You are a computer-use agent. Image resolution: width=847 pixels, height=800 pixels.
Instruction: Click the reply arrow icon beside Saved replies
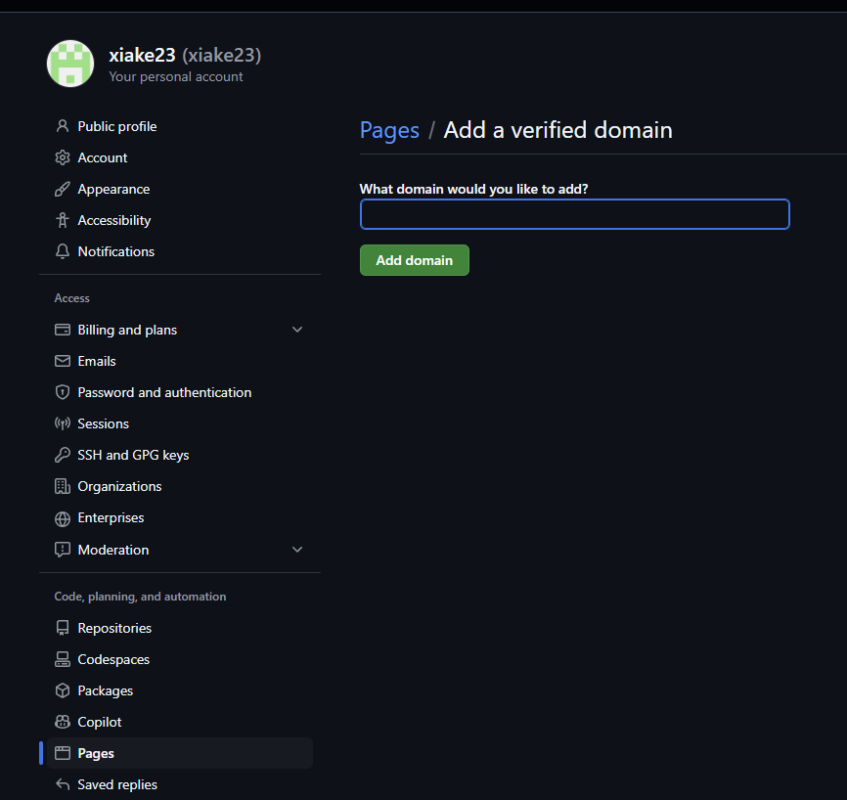[x=63, y=784]
